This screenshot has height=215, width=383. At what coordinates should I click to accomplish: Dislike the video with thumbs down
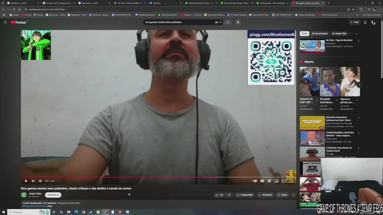tap(229, 195)
